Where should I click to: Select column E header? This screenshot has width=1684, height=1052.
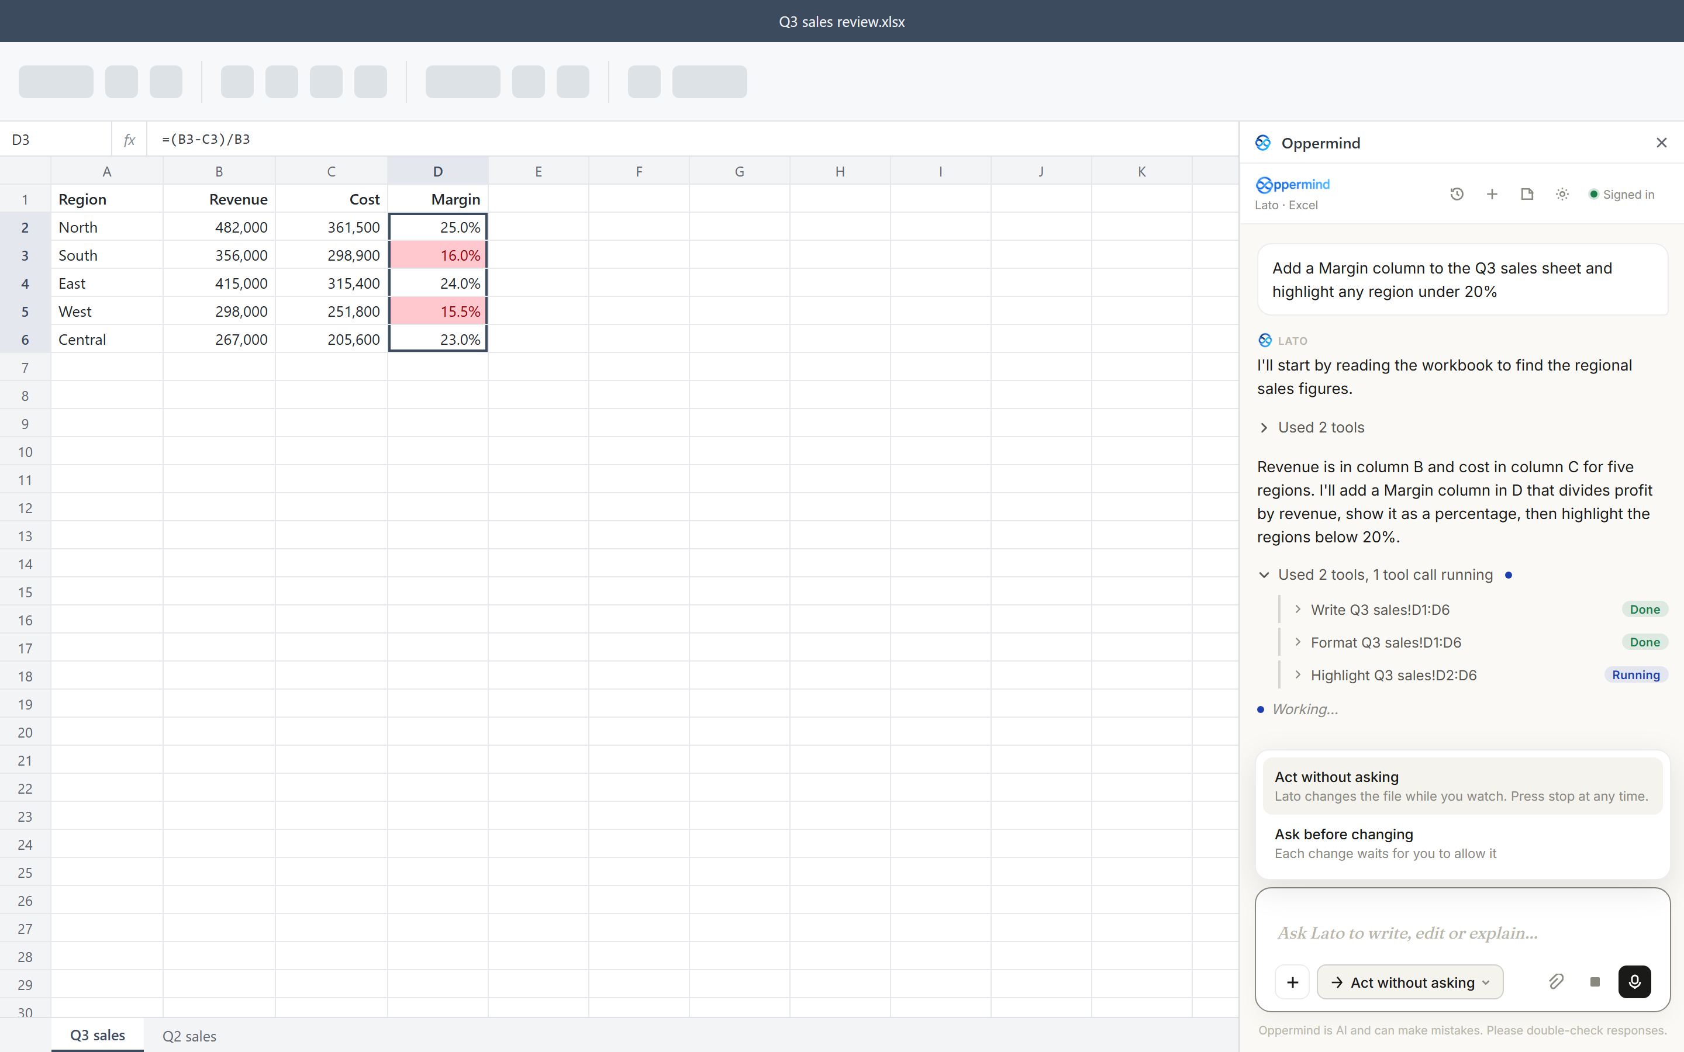click(539, 171)
